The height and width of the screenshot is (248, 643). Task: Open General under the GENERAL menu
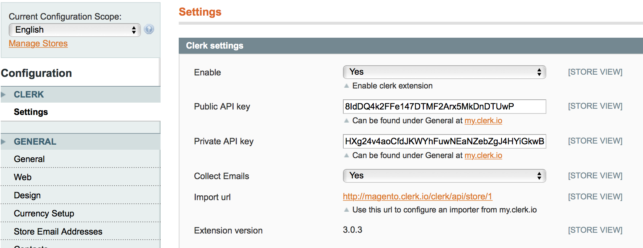[29, 159]
